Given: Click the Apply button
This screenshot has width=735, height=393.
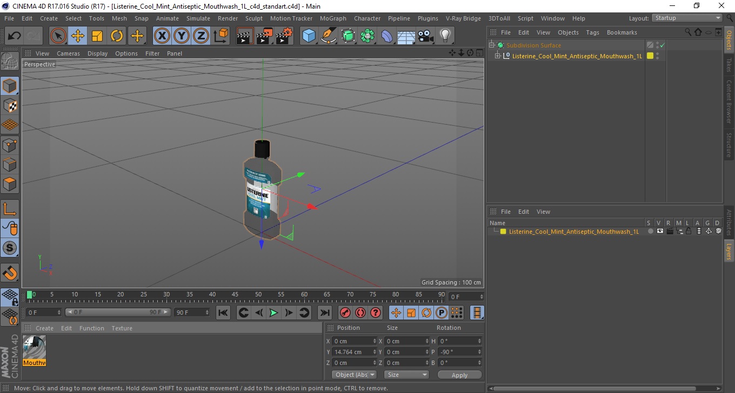Looking at the screenshot, I should (x=459, y=375).
